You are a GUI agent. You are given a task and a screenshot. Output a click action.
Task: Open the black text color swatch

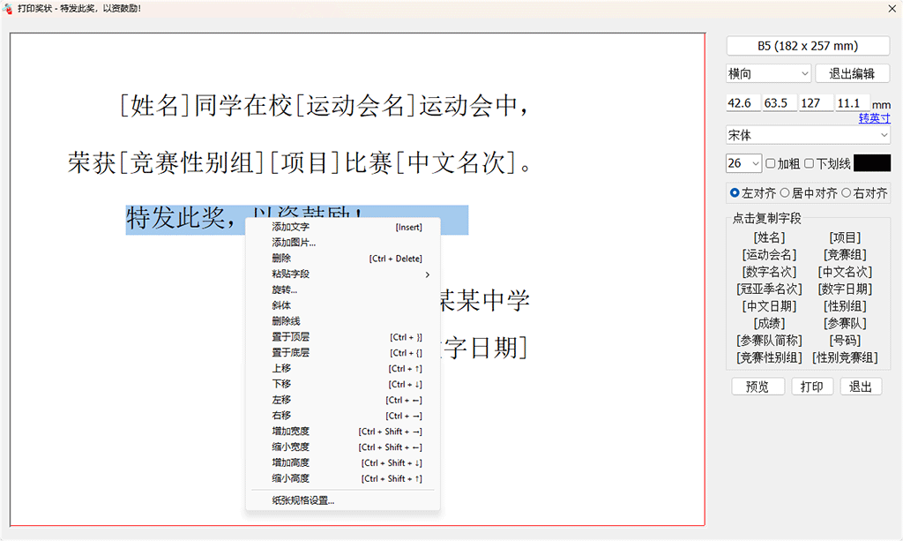(872, 163)
